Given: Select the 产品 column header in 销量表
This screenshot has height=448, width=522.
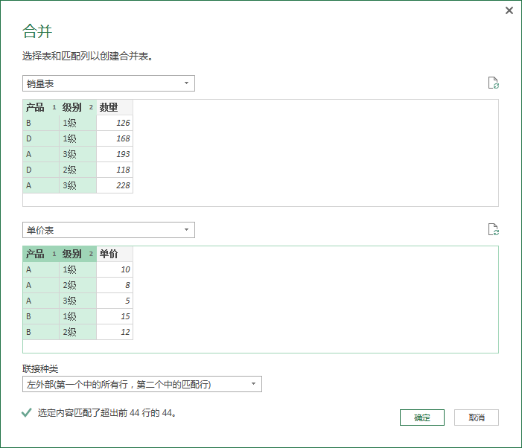Looking at the screenshot, I should pyautogui.click(x=36, y=107).
